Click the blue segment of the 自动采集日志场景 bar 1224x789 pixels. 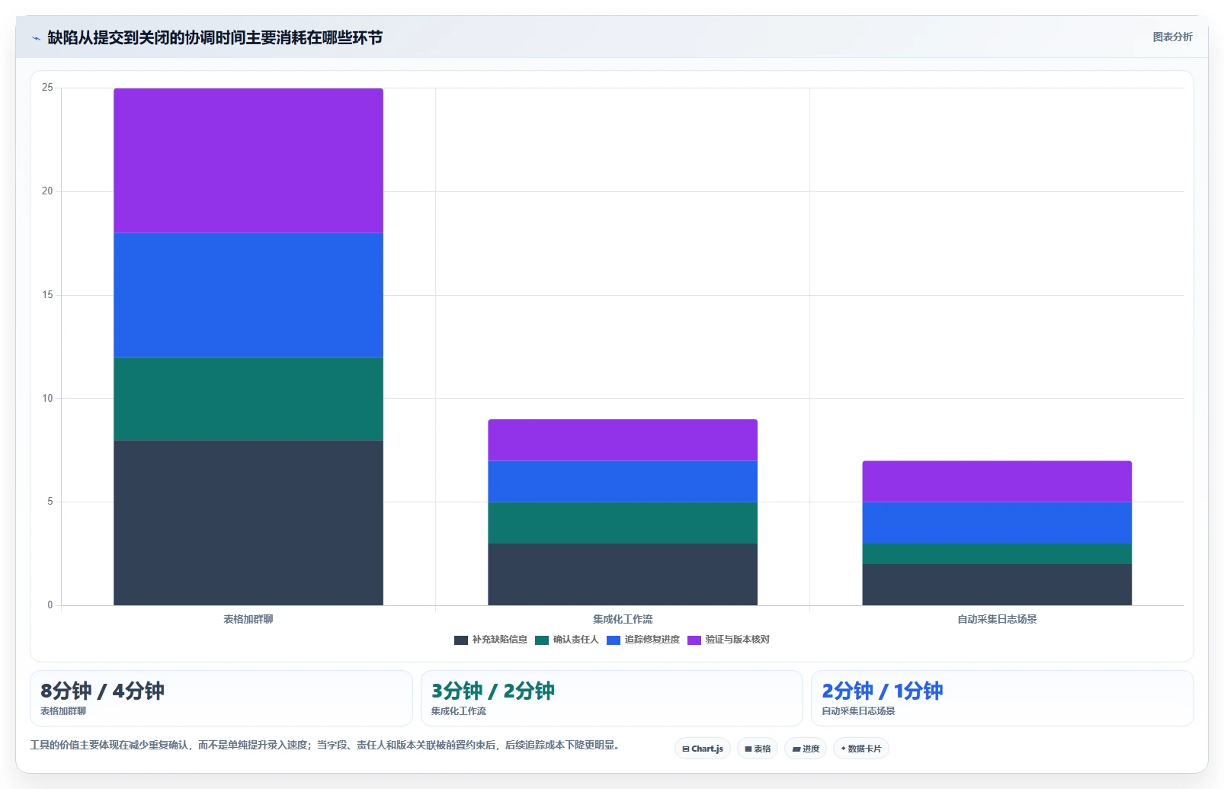tap(997, 522)
